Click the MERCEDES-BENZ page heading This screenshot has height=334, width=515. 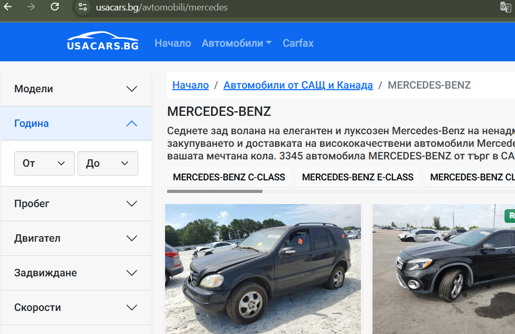pos(219,112)
